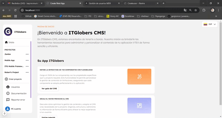Open a new browser tab with plus

click(164, 3)
